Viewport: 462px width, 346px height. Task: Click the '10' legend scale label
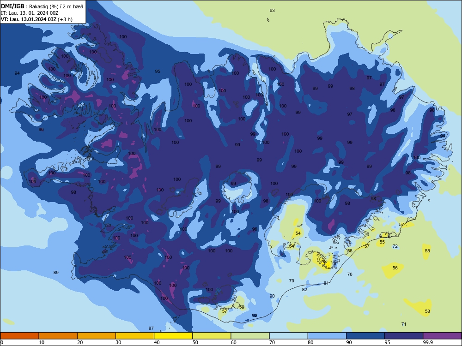point(42,342)
